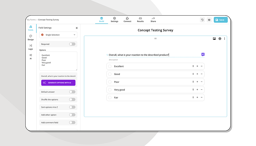
Task: Select the Excellent radio button
Action: click(110, 66)
